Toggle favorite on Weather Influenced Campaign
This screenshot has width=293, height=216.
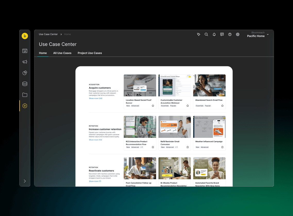222,147
